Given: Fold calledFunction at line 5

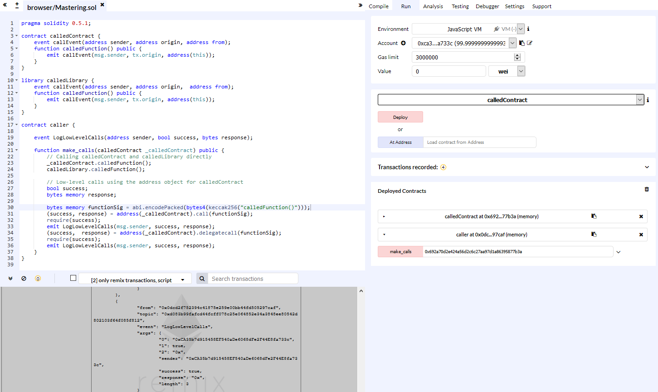Looking at the screenshot, I should coord(17,49).
